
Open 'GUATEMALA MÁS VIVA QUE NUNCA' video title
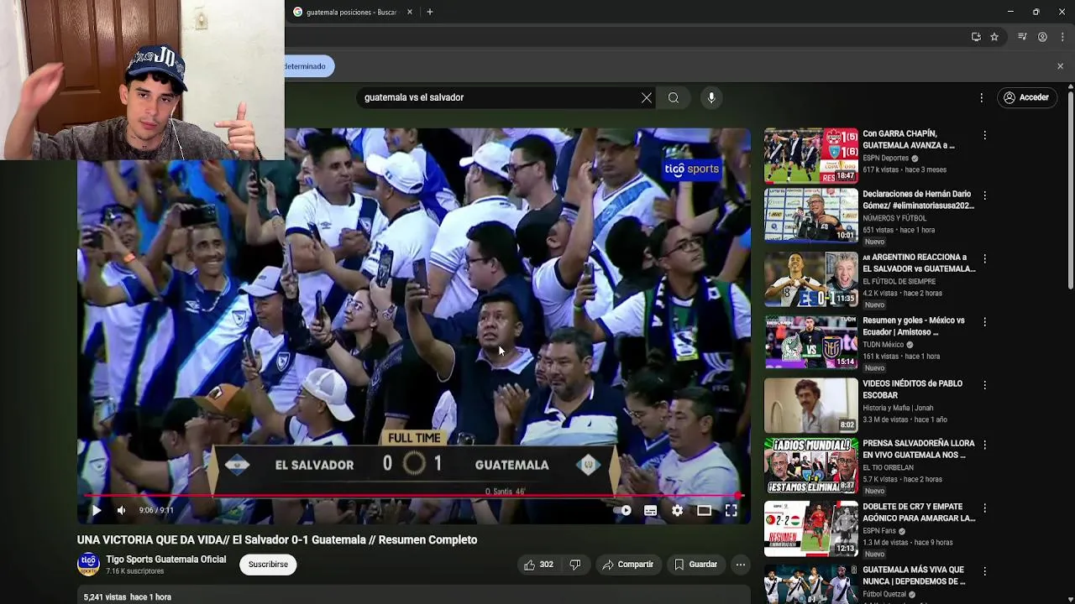pyautogui.click(x=914, y=575)
